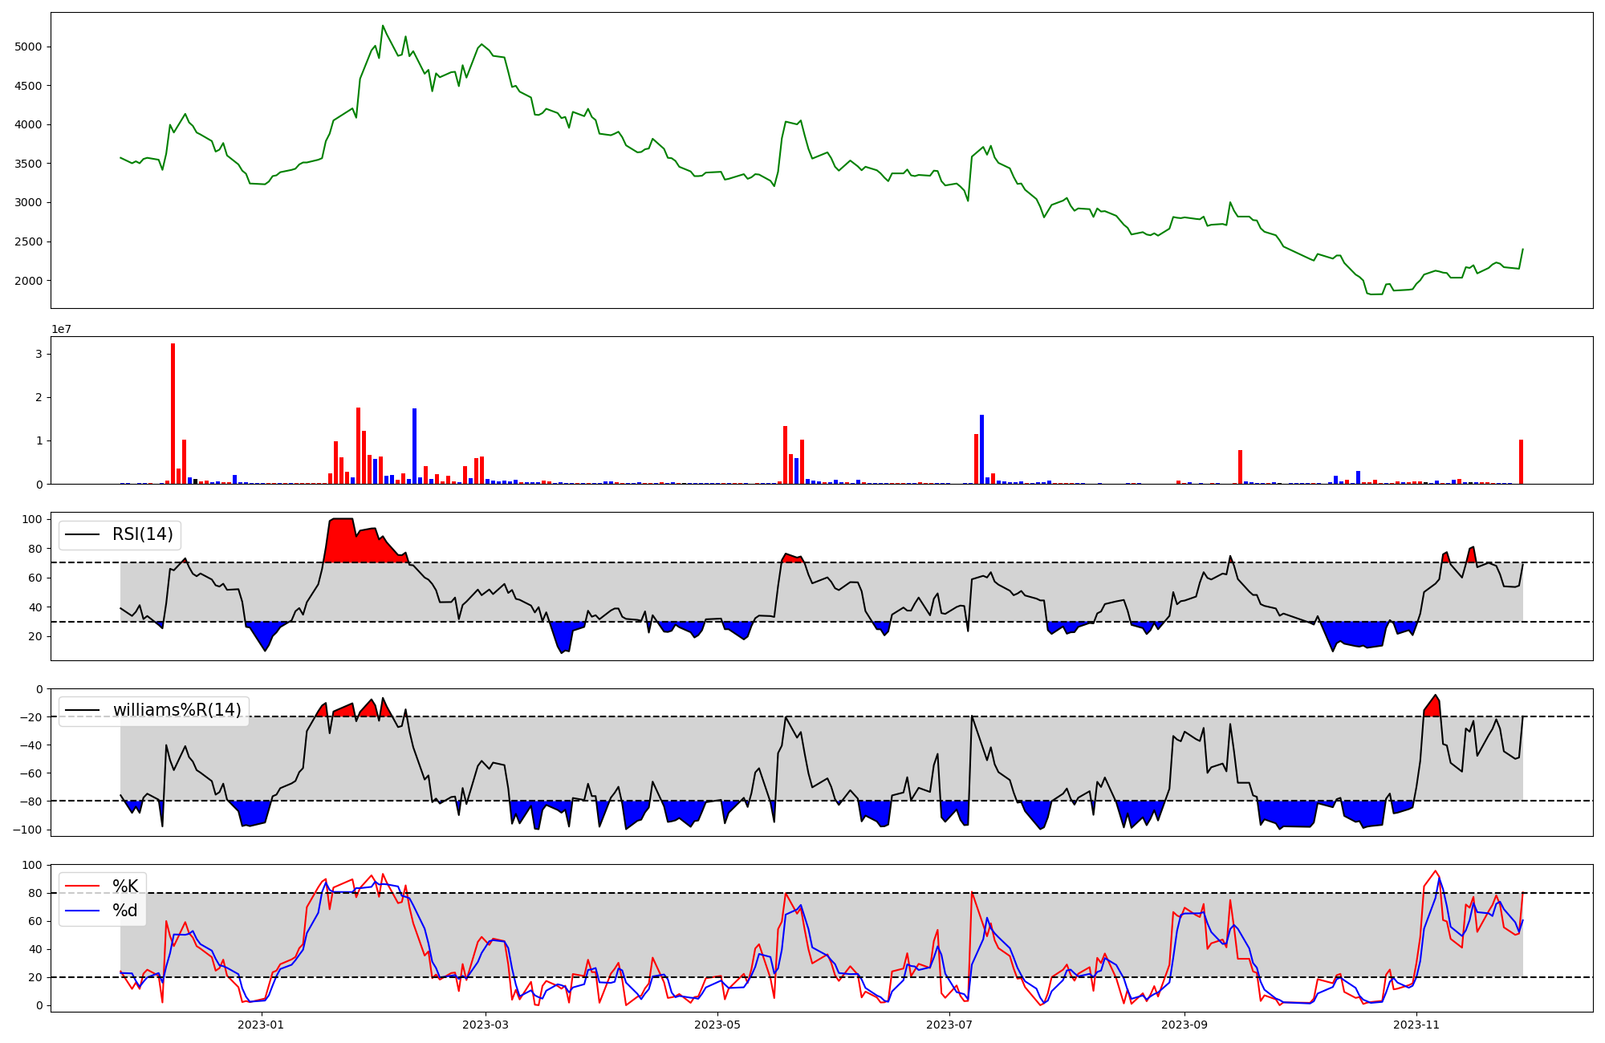Viewport: 1605px width, 1043px height.
Task: Click the highest peak of green price line
Action: 383,26
